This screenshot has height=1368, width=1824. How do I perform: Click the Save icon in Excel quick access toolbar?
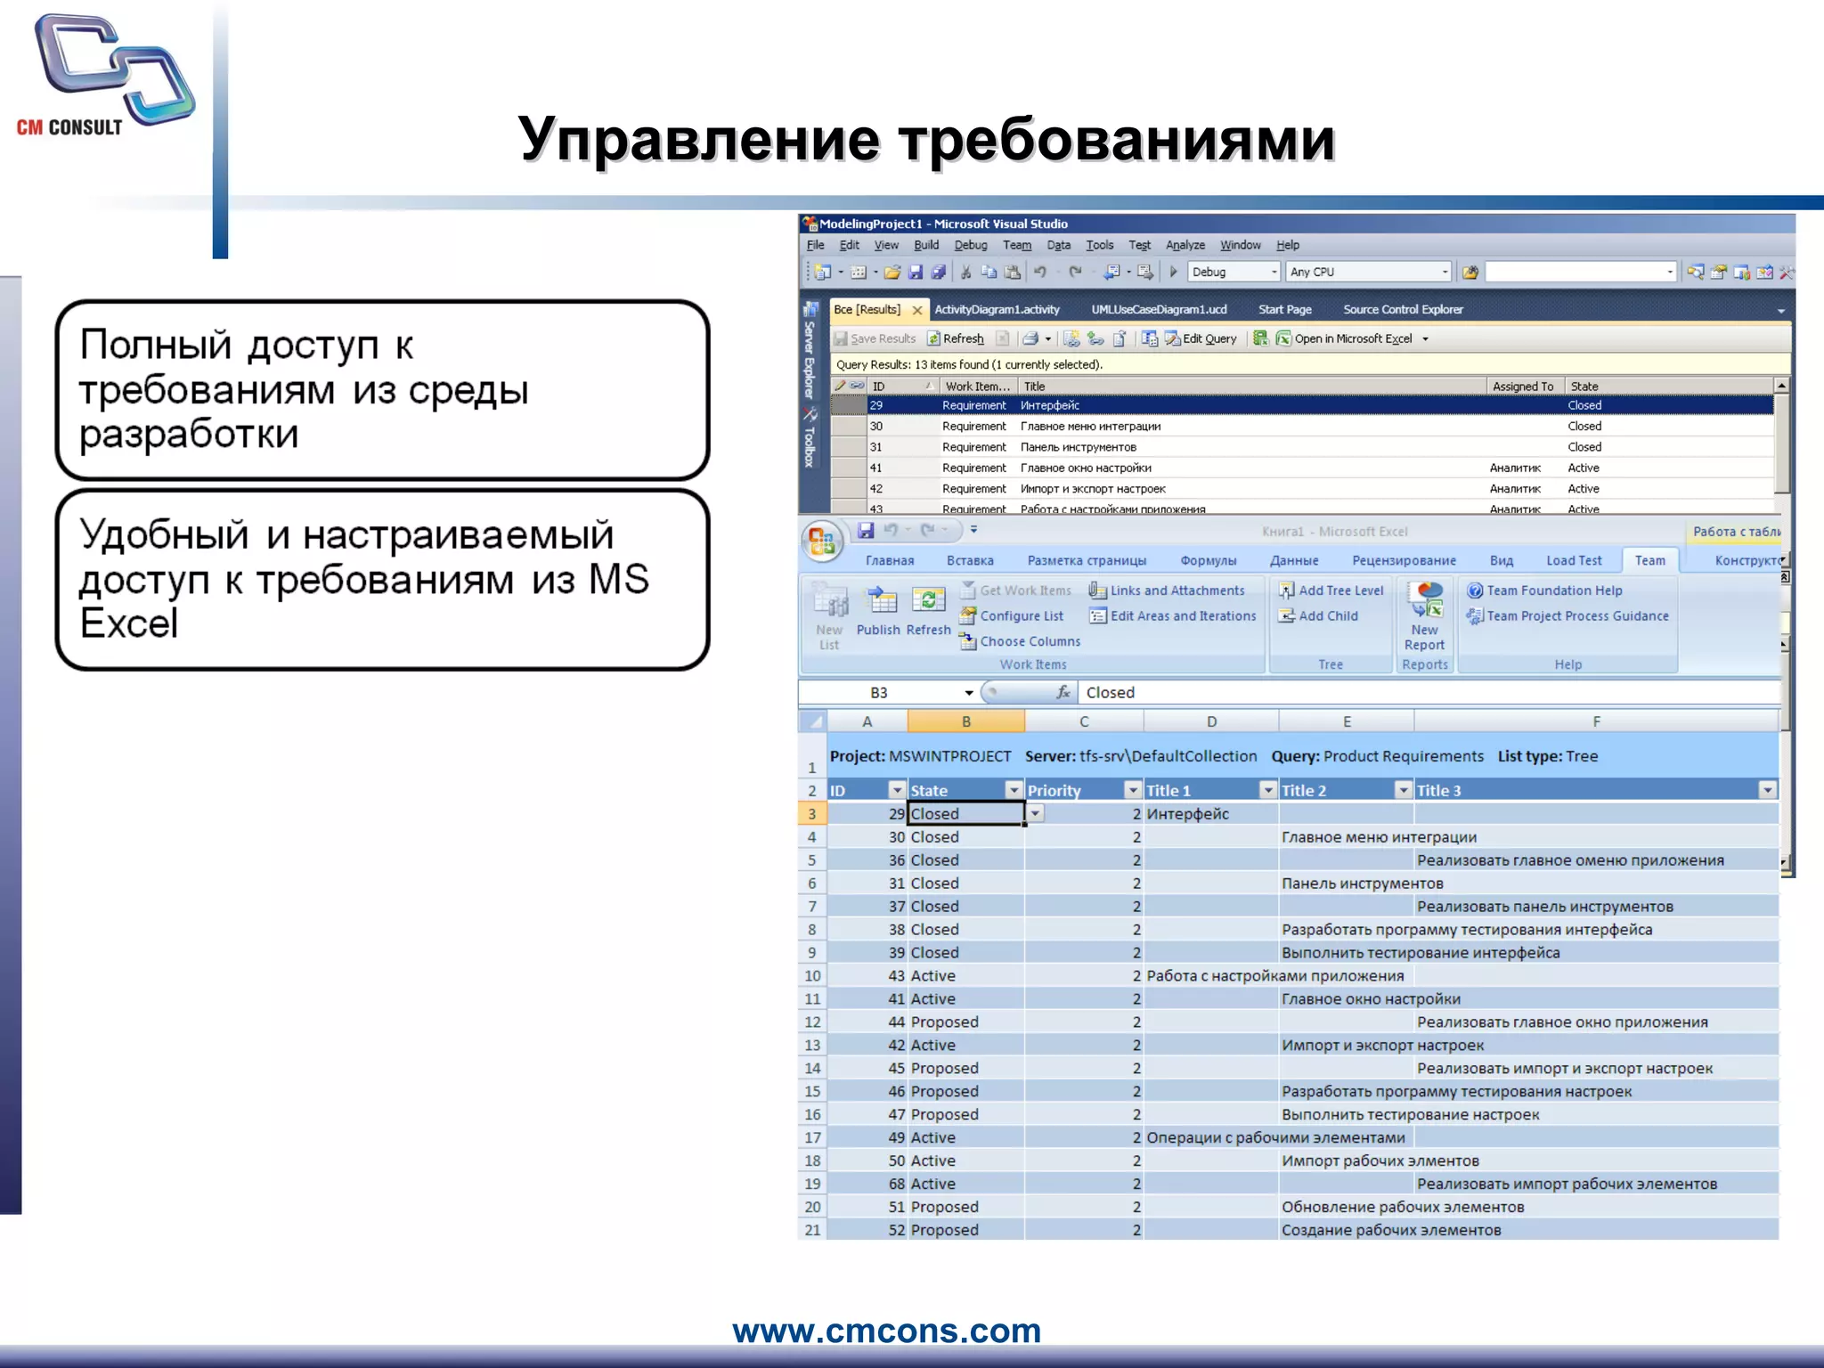865,531
